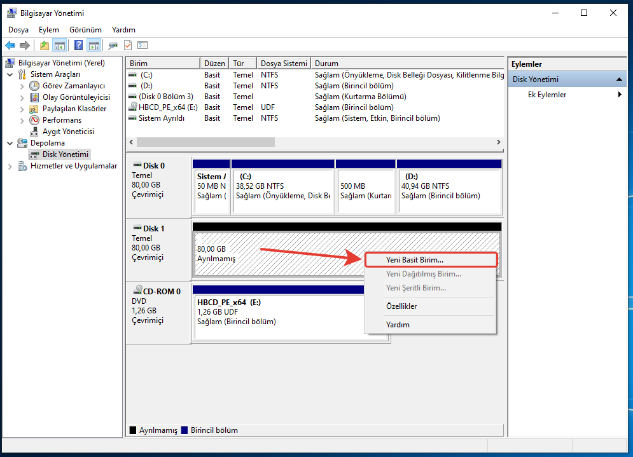Select Özellikler in the context menu
Viewport: 633px width, 457px height.
point(401,306)
